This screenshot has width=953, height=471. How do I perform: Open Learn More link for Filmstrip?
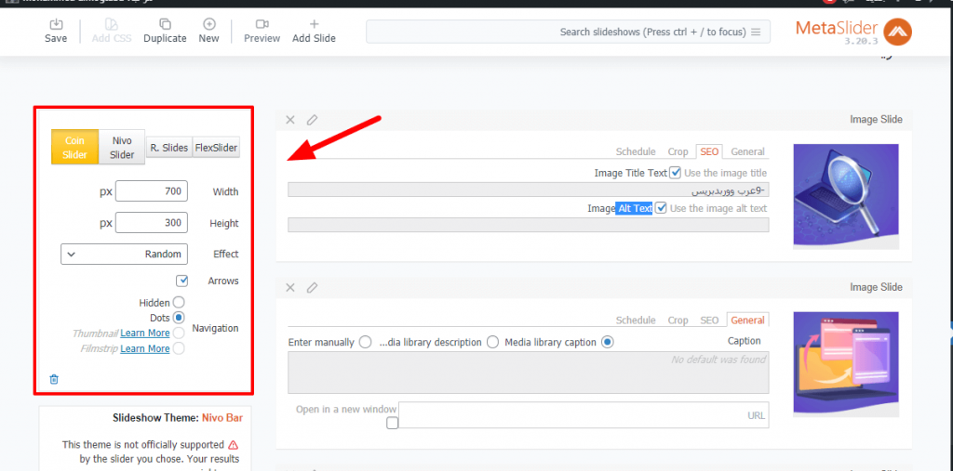(x=144, y=348)
